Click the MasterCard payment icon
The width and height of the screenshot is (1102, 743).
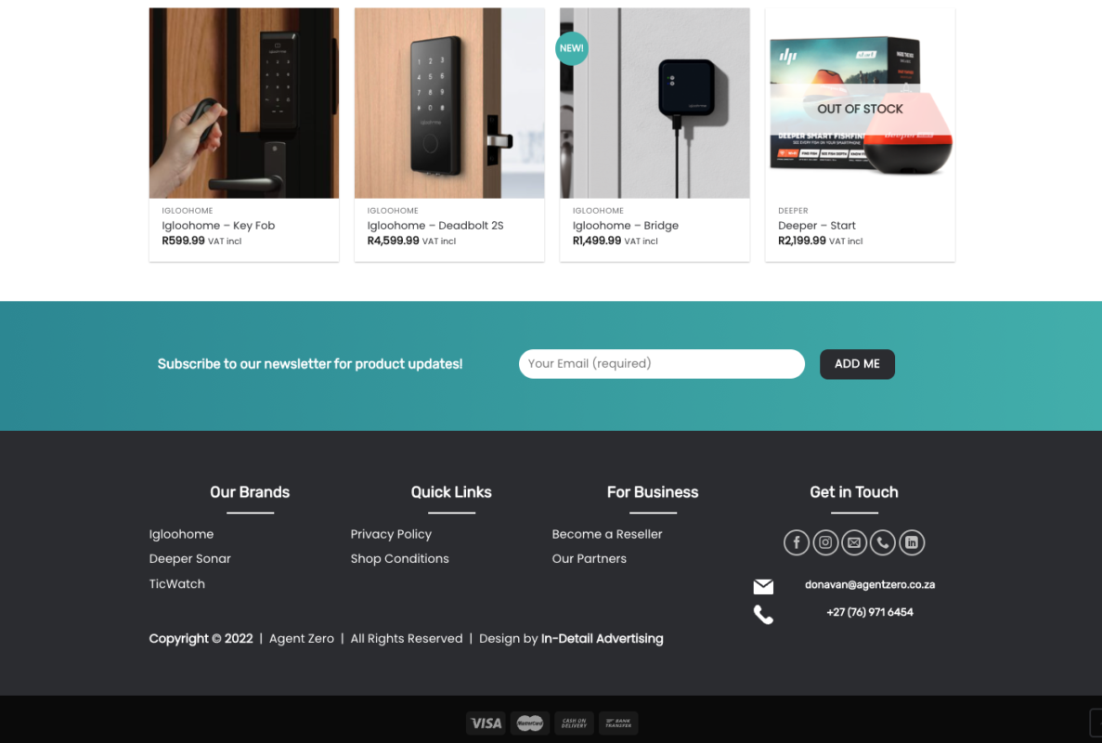pyautogui.click(x=530, y=723)
